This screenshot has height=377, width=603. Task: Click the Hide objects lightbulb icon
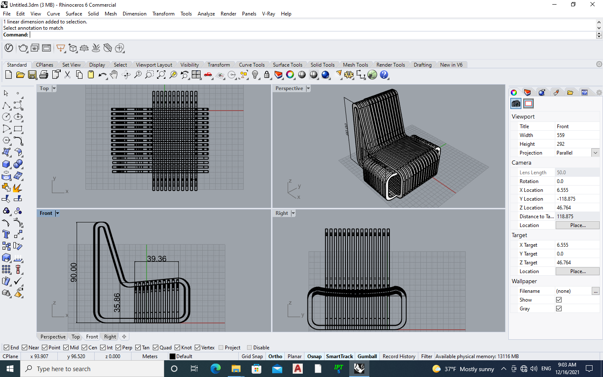pyautogui.click(x=255, y=75)
